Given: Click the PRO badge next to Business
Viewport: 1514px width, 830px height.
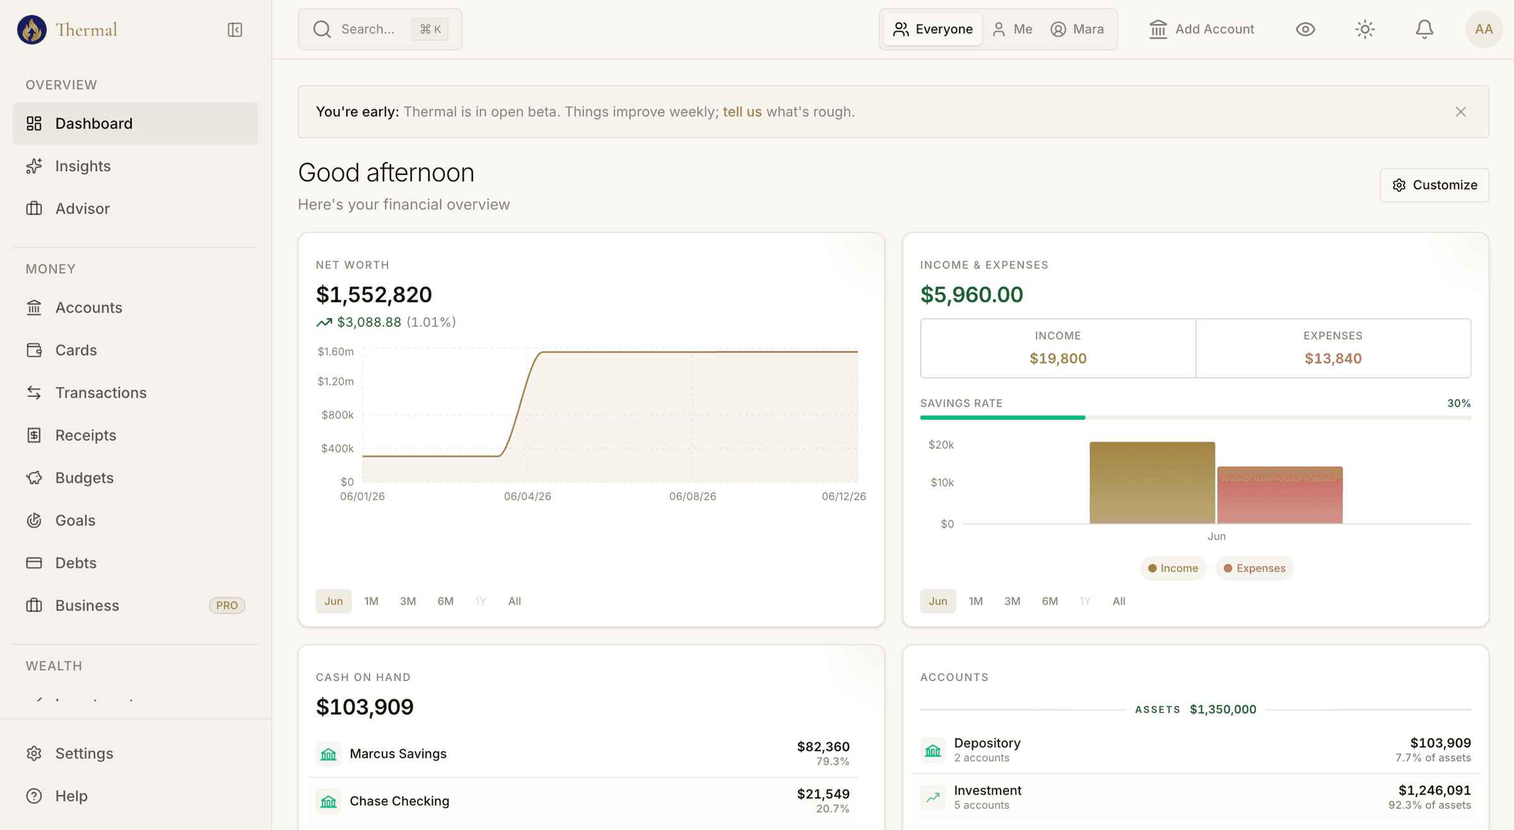Looking at the screenshot, I should tap(227, 605).
